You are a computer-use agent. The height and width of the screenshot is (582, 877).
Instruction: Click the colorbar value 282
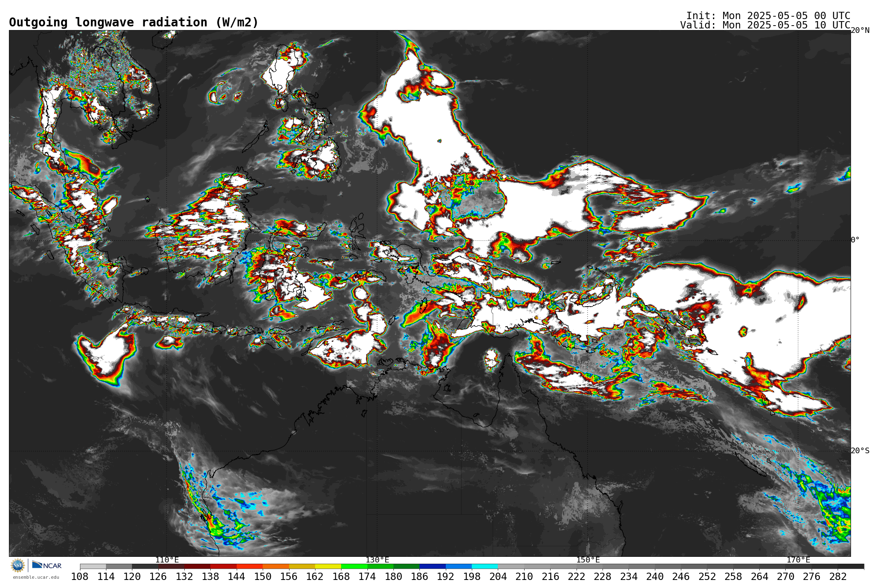coord(838,577)
